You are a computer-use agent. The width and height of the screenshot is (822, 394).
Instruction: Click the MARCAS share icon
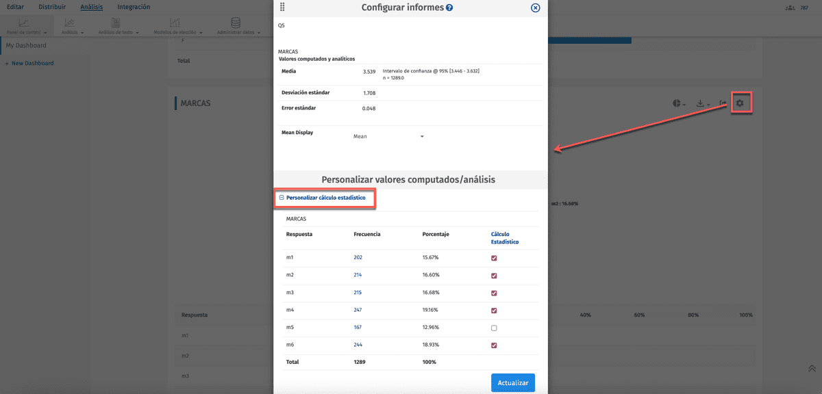723,103
